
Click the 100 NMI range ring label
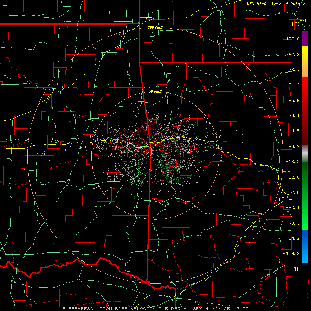pyautogui.click(x=155, y=27)
